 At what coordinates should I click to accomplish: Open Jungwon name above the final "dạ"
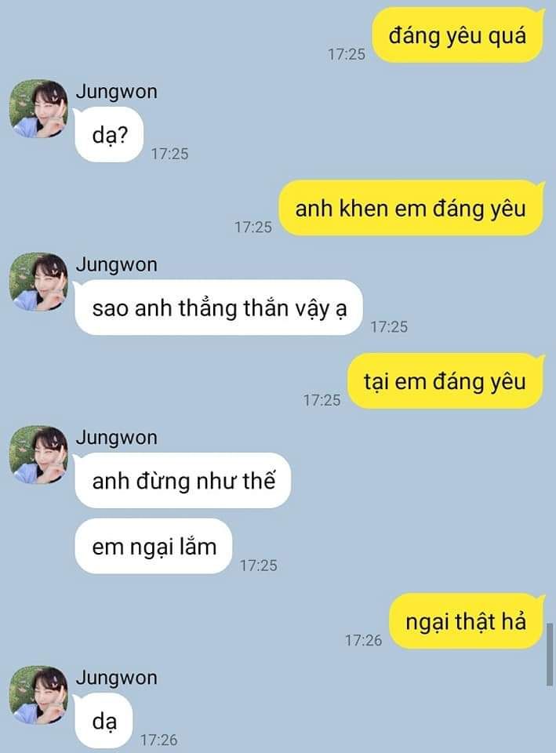pos(116,678)
